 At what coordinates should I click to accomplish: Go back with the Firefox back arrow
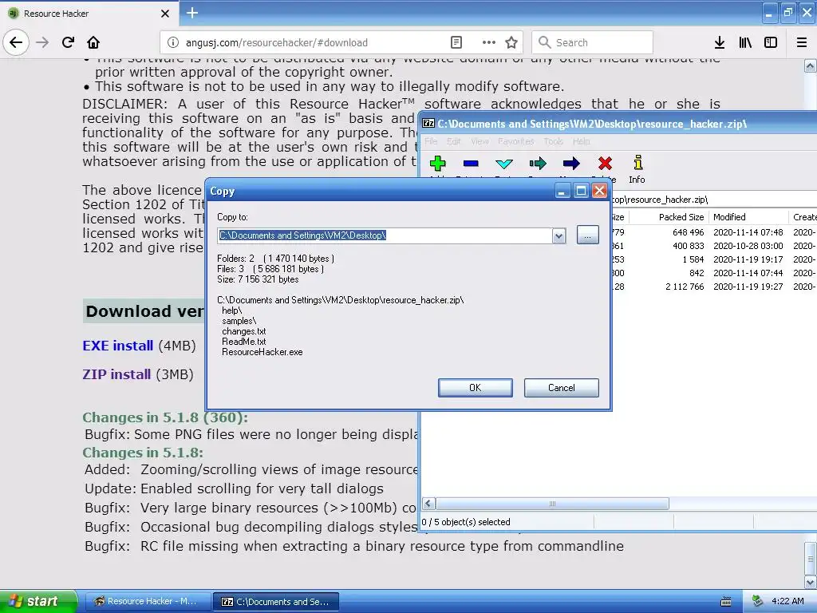(16, 42)
